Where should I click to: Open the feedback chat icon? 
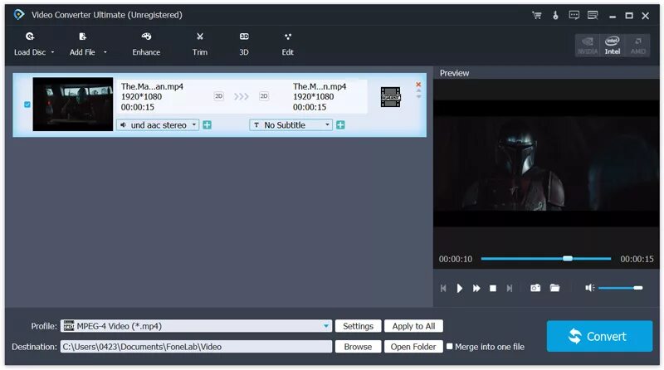574,16
